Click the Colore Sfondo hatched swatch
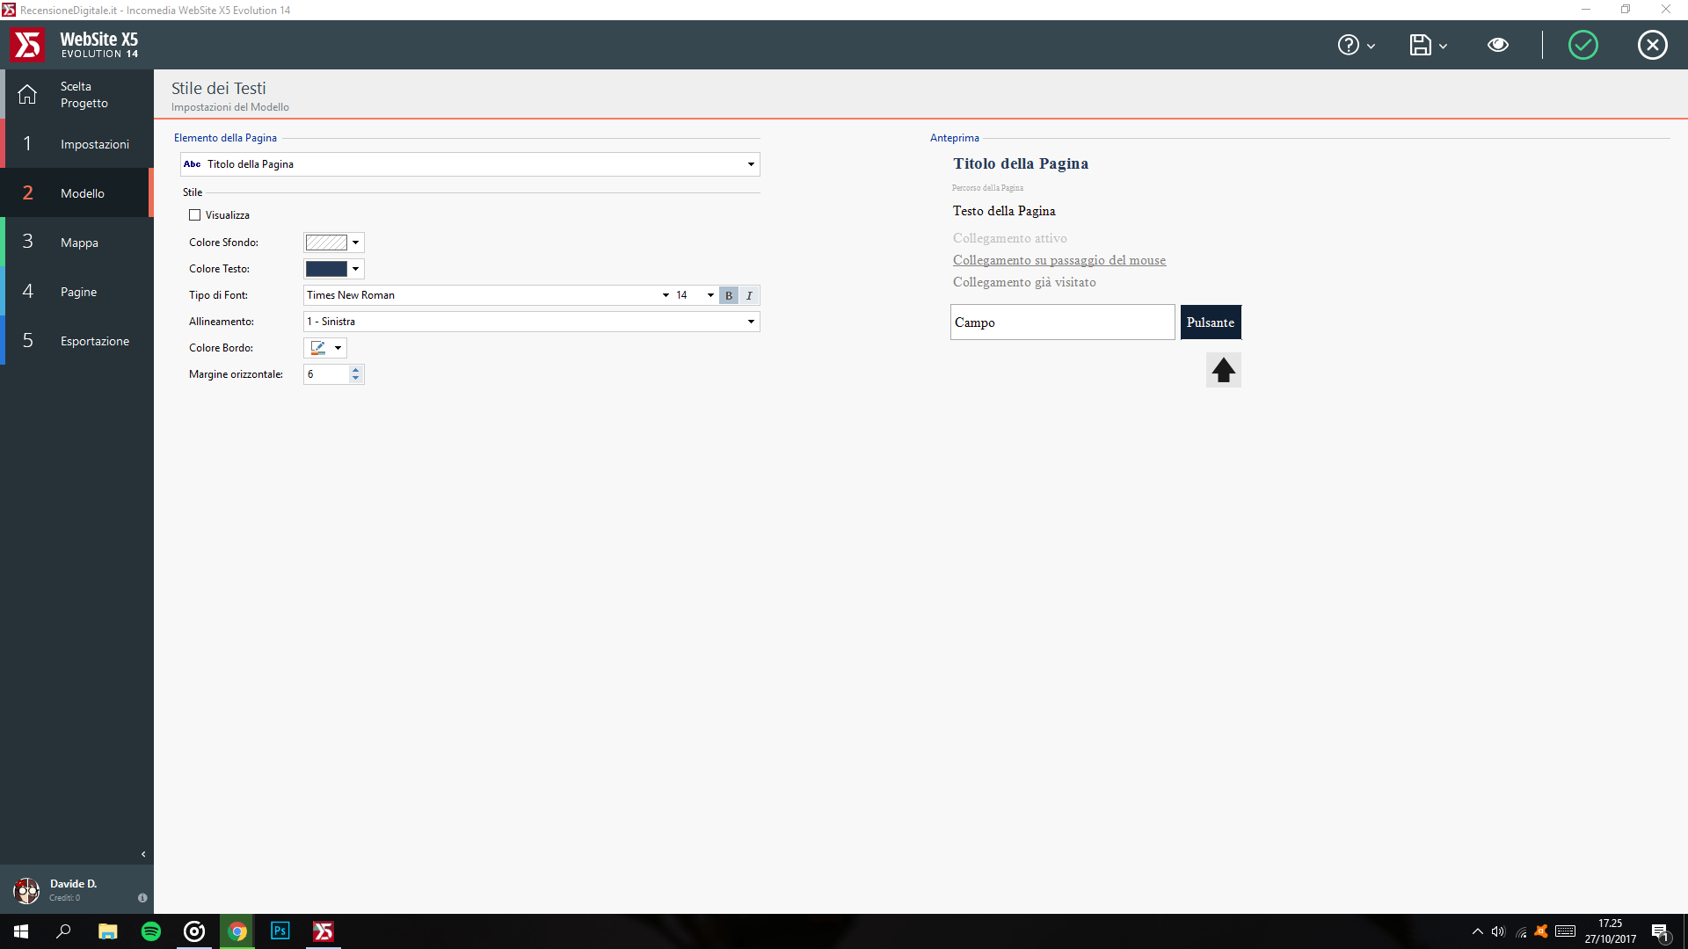This screenshot has height=949, width=1688. [326, 243]
